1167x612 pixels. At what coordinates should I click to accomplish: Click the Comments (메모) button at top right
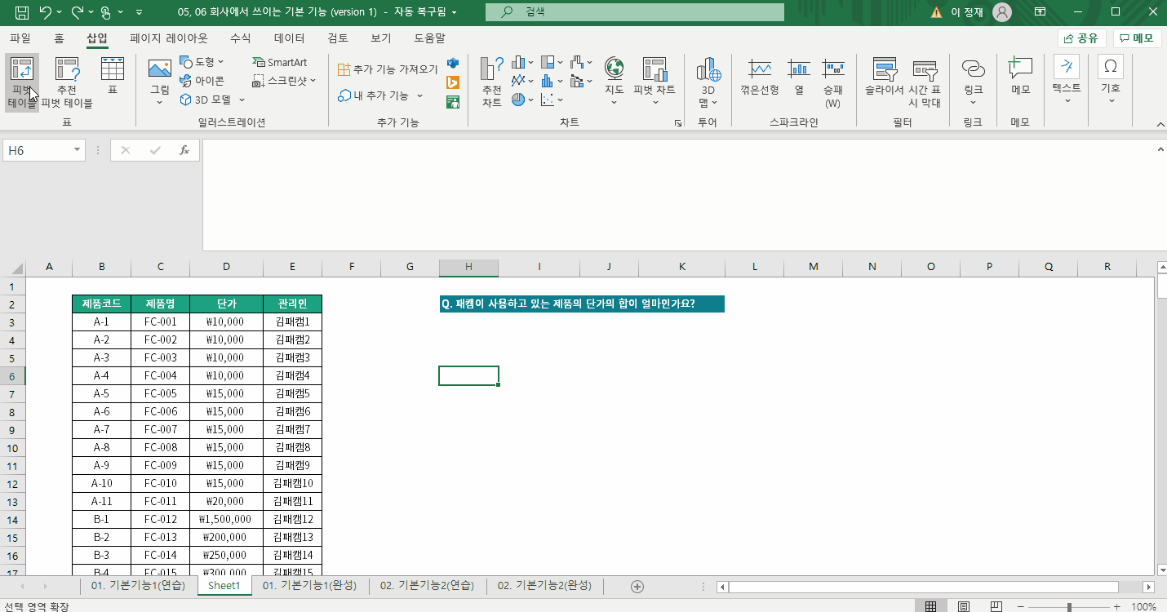(1138, 38)
